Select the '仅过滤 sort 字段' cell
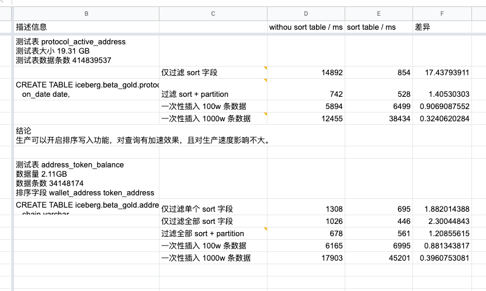 click(213, 72)
